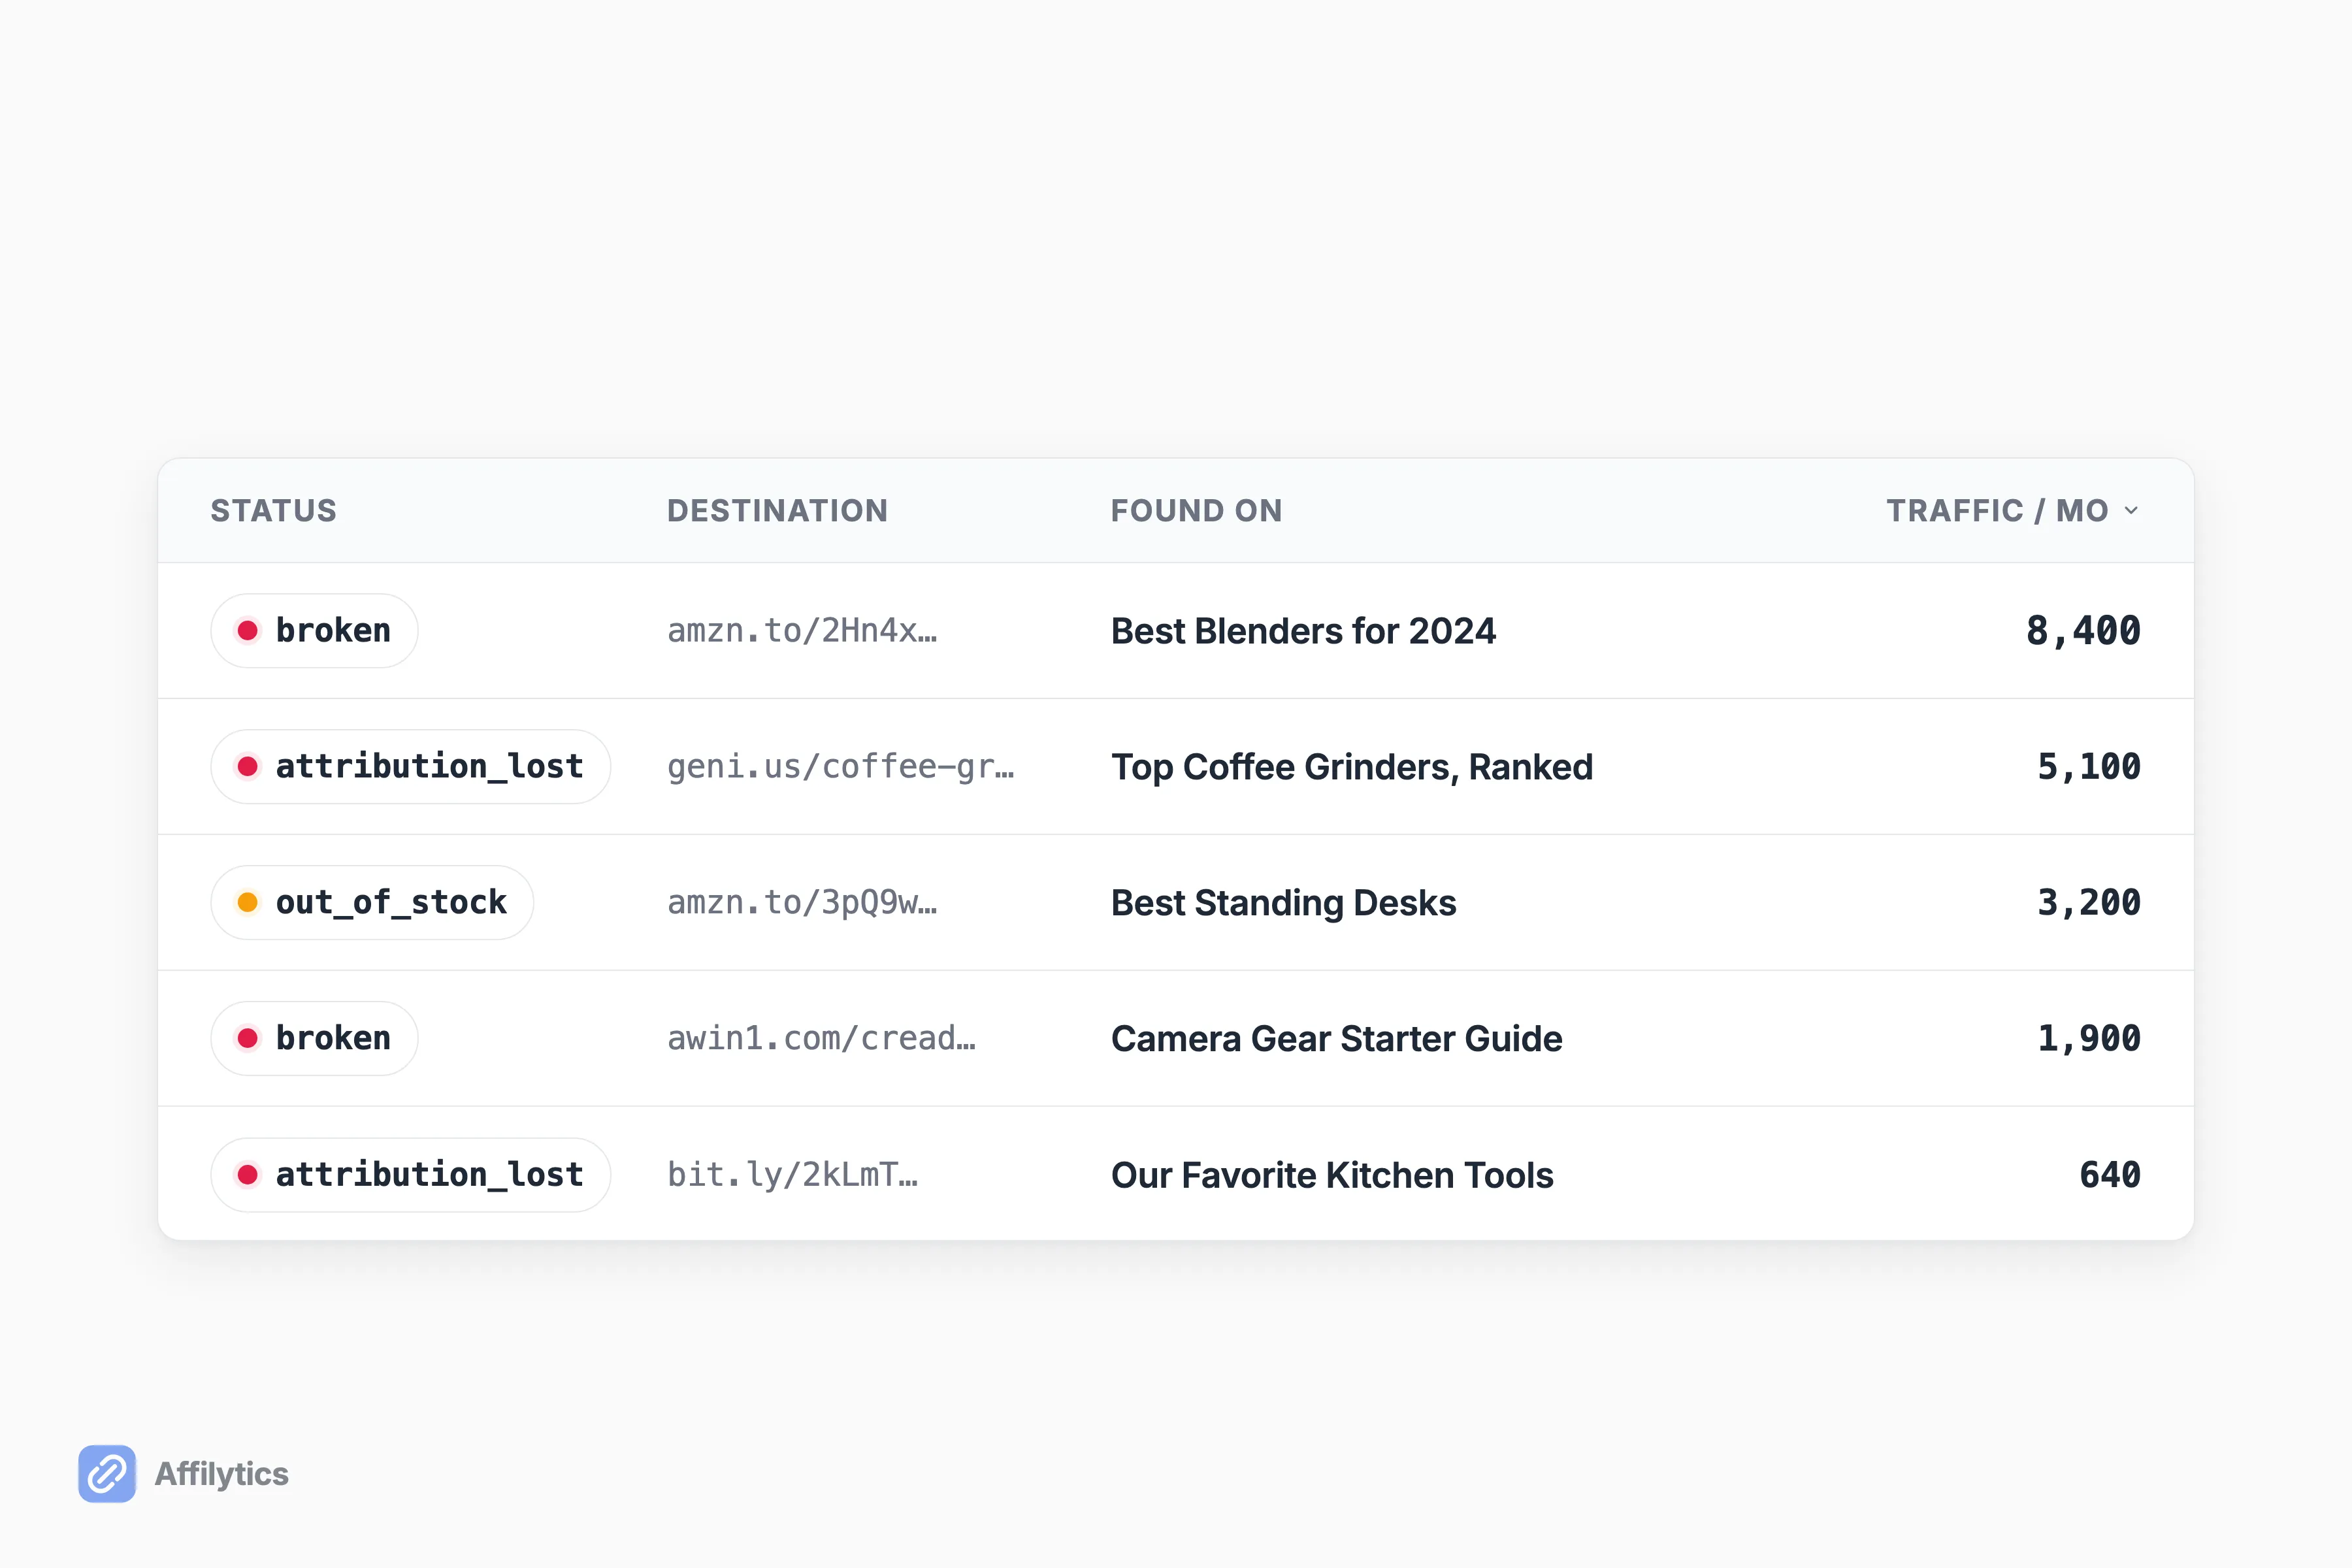
Task: Open the awin1.com/cread… destination link
Action: (x=821, y=1039)
